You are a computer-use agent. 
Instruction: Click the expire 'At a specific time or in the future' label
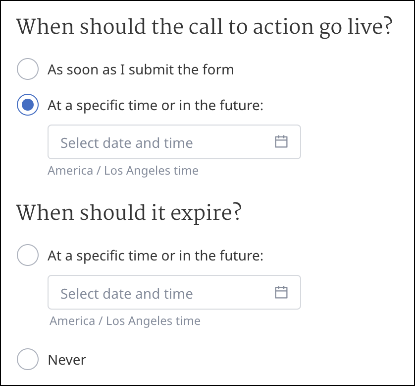click(155, 256)
